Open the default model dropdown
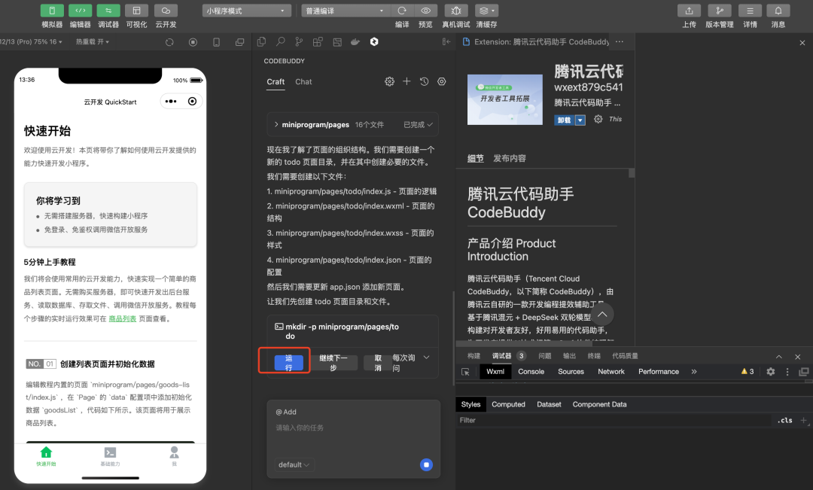Image resolution: width=813 pixels, height=490 pixels. (294, 464)
